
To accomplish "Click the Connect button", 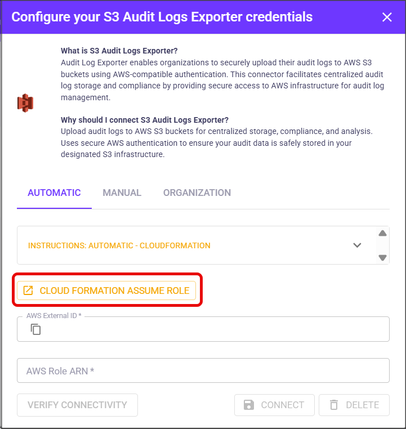I will coord(274,405).
